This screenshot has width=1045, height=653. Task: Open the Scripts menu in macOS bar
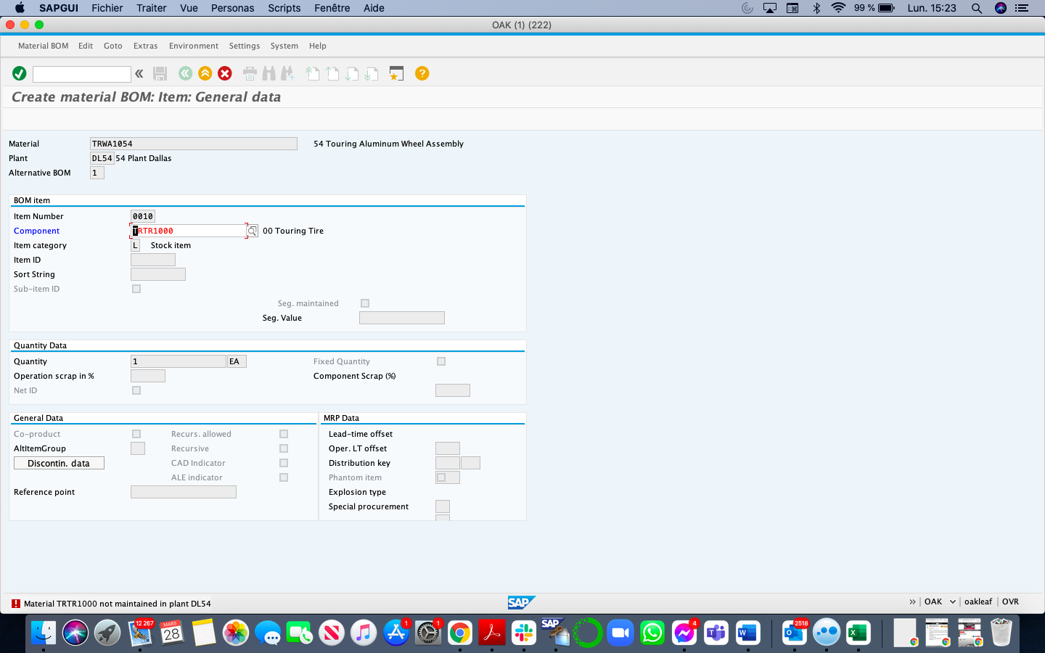click(x=284, y=8)
